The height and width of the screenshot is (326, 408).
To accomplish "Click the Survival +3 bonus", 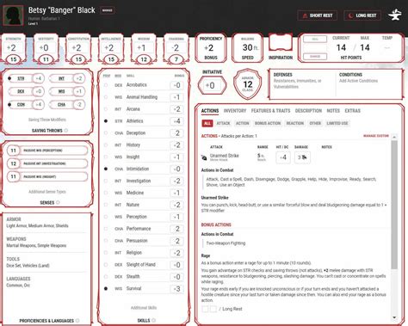I will click(x=176, y=289).
